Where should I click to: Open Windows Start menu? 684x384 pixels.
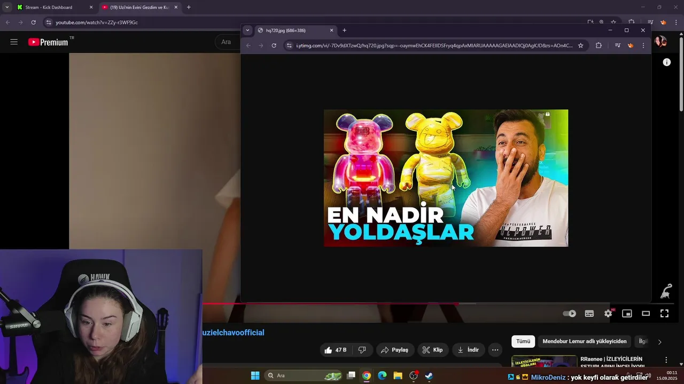click(255, 375)
